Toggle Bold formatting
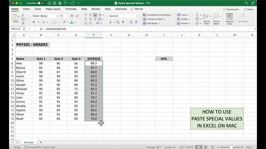 pos(34,22)
